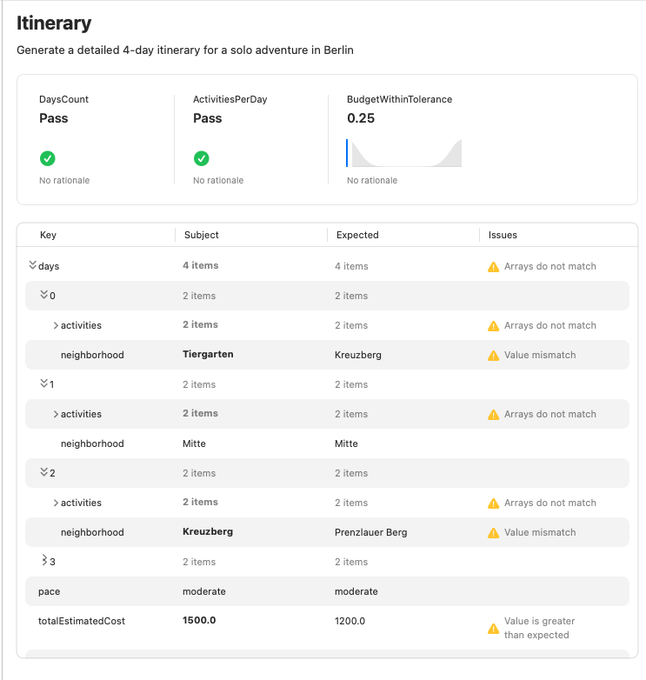Select the Expected column header

click(357, 235)
